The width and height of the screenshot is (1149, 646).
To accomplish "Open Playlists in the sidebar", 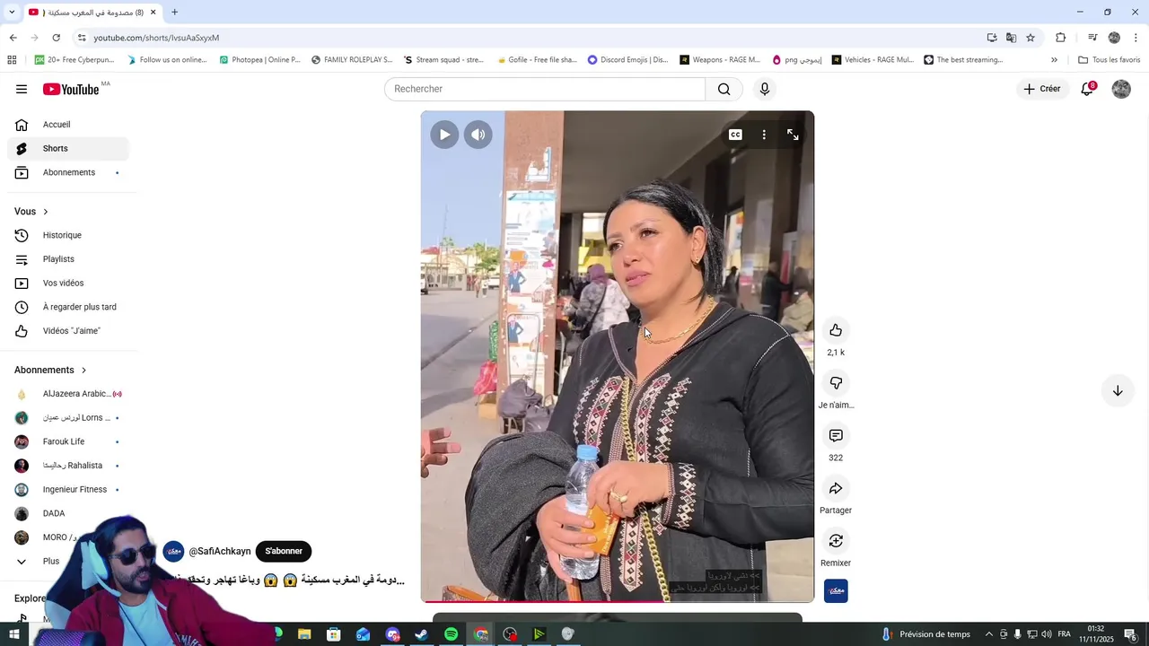I will tap(68, 259).
